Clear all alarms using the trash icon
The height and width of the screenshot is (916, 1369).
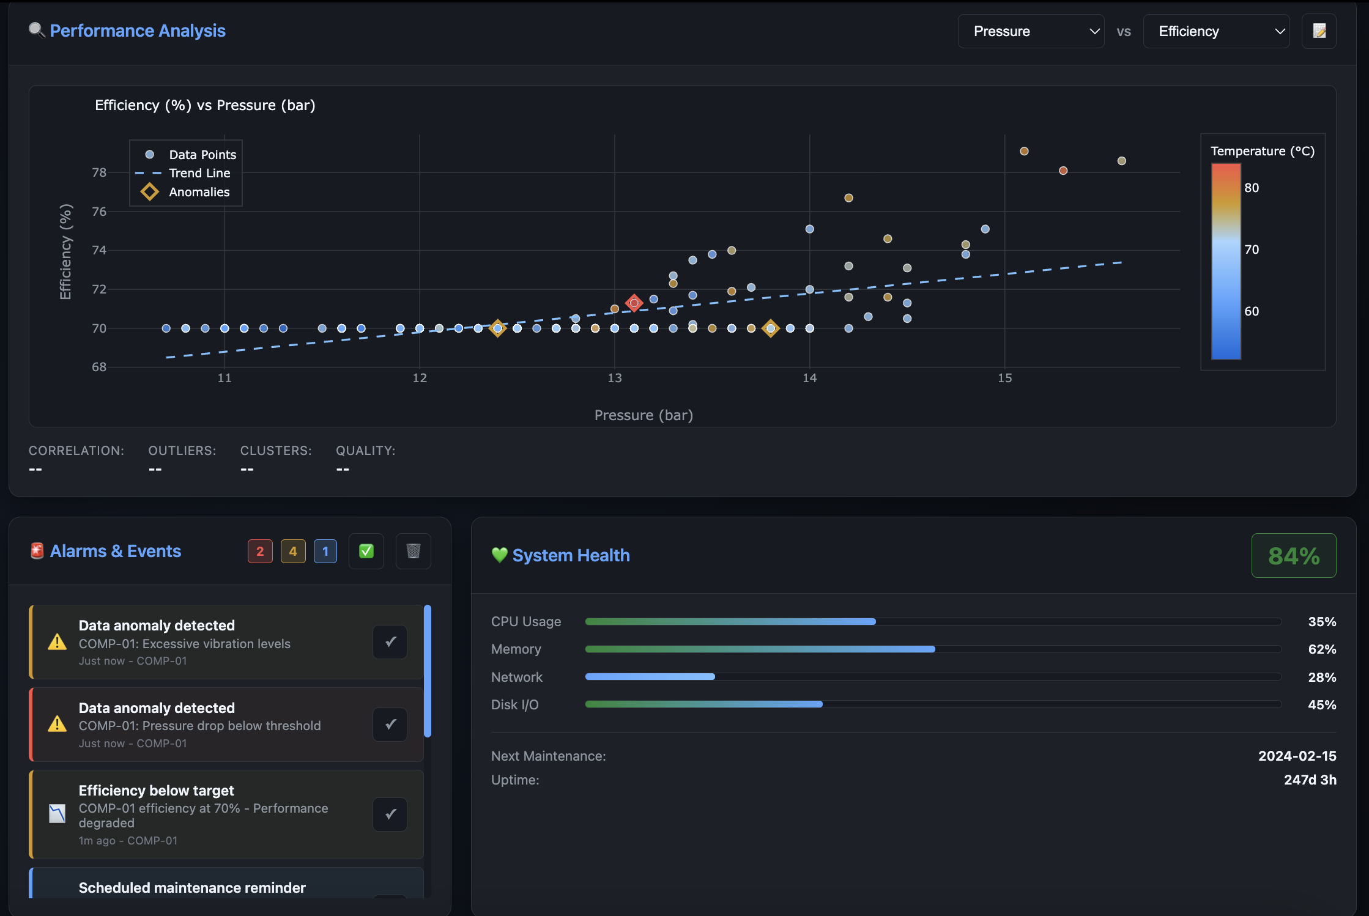pyautogui.click(x=413, y=551)
